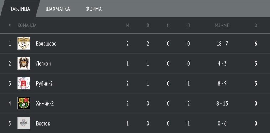270x133 pixels.
Task: Sort by the И games column header
Action: pos(127,25)
